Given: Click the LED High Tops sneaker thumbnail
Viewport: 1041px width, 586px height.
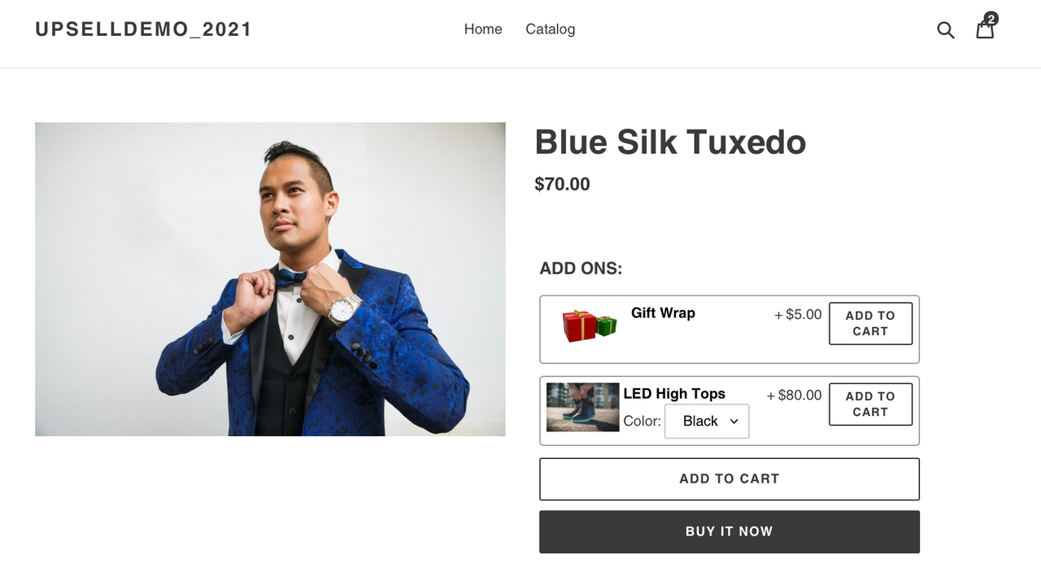Looking at the screenshot, I should click(582, 407).
